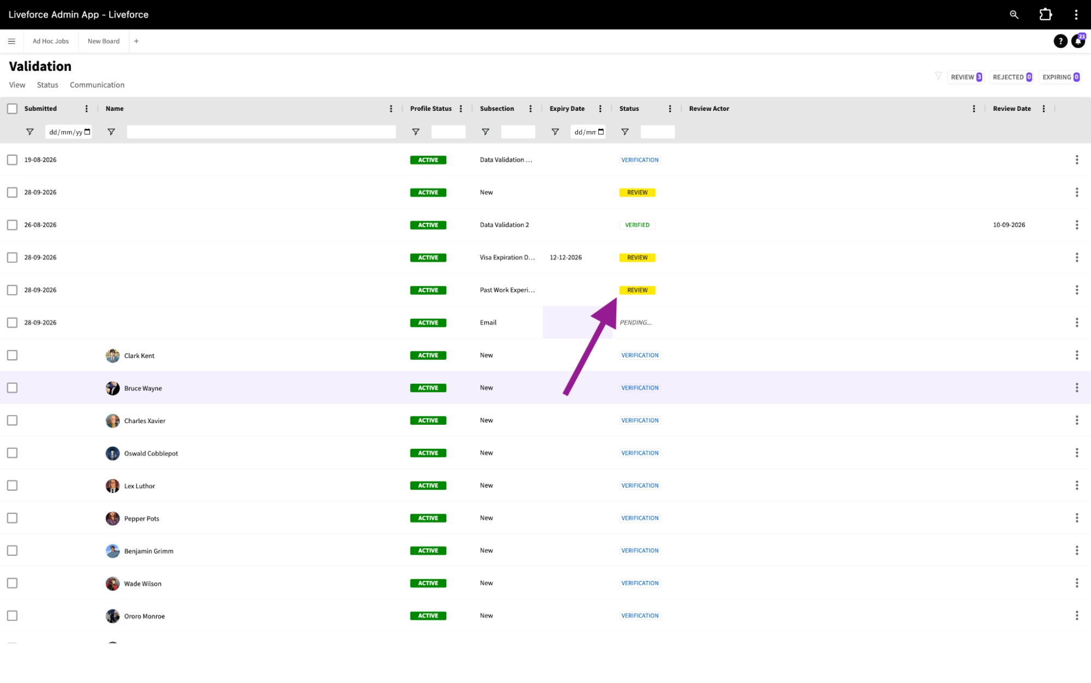The height and width of the screenshot is (683, 1091).
Task: Open row actions for Bruce Wayne
Action: click(x=1076, y=388)
